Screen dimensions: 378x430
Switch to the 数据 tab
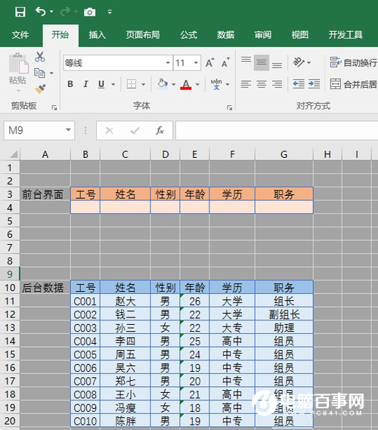[x=225, y=35]
